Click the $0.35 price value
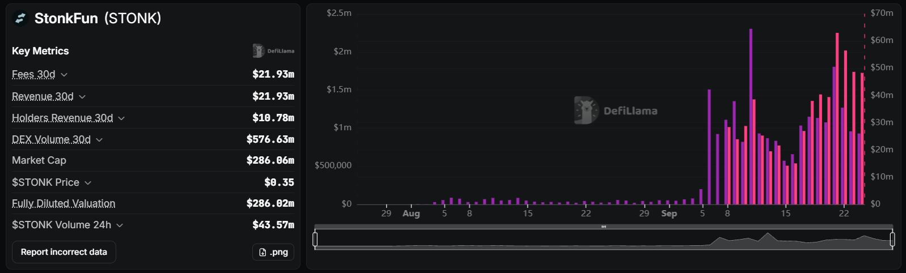906x273 pixels. pos(279,182)
